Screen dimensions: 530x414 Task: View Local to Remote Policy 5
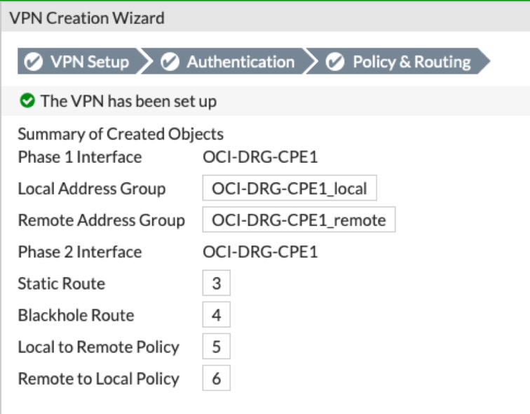coord(216,347)
